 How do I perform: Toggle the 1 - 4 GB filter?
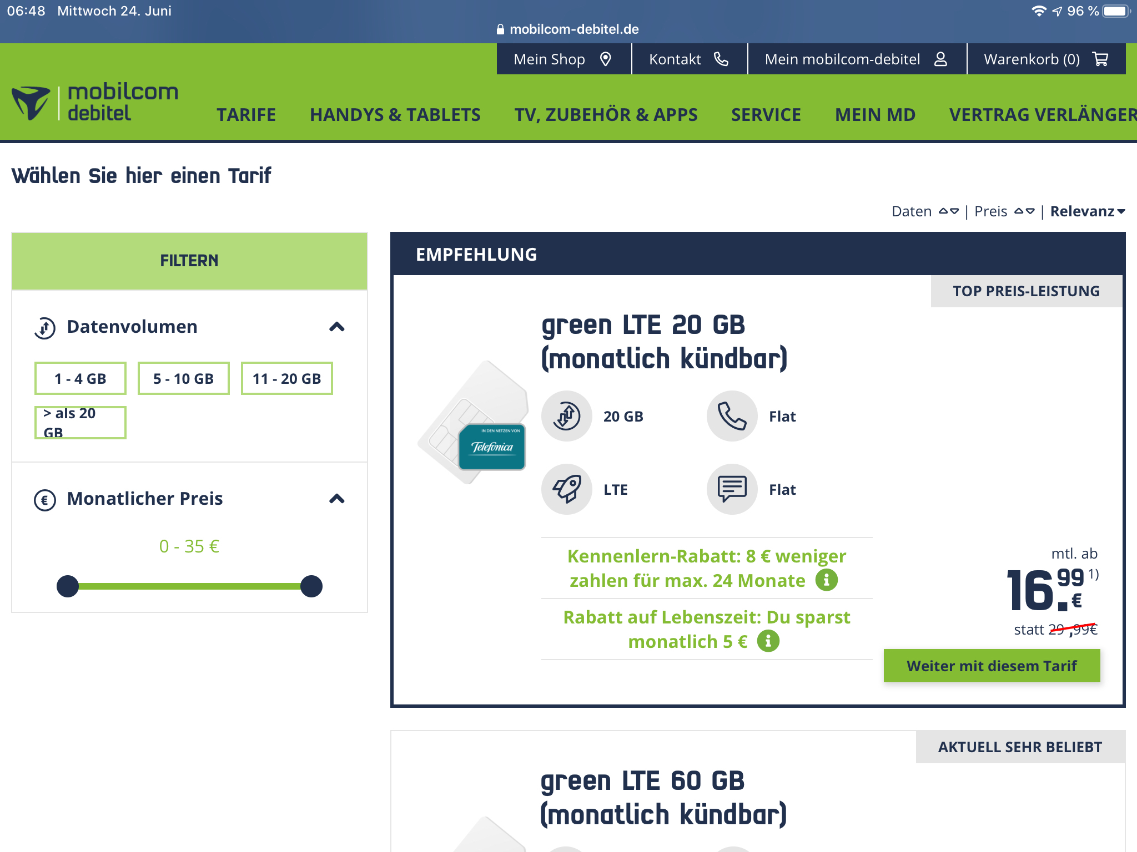pos(81,378)
